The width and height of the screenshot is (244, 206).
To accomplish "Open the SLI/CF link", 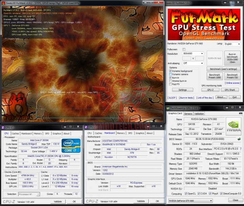I will point(172,98).
